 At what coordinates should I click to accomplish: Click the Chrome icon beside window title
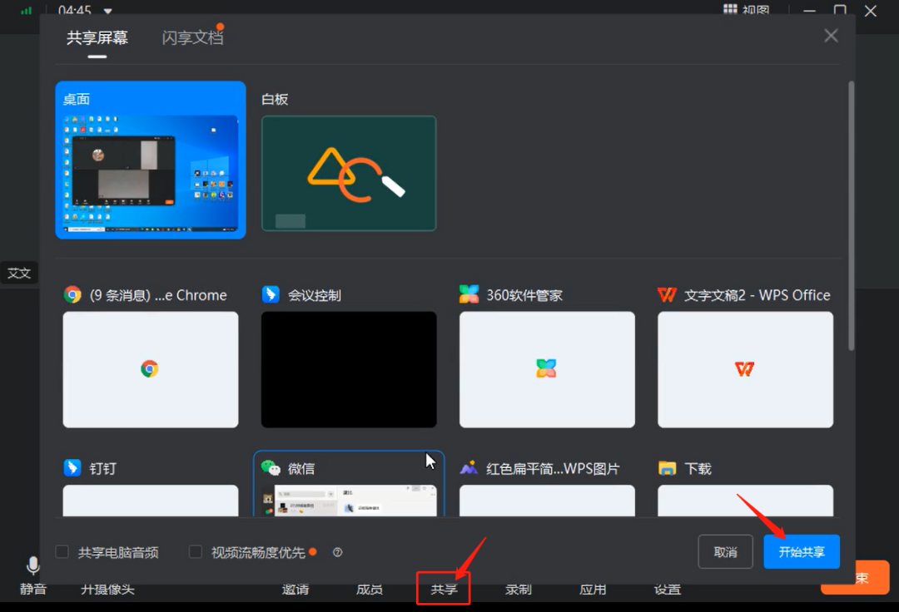point(72,295)
